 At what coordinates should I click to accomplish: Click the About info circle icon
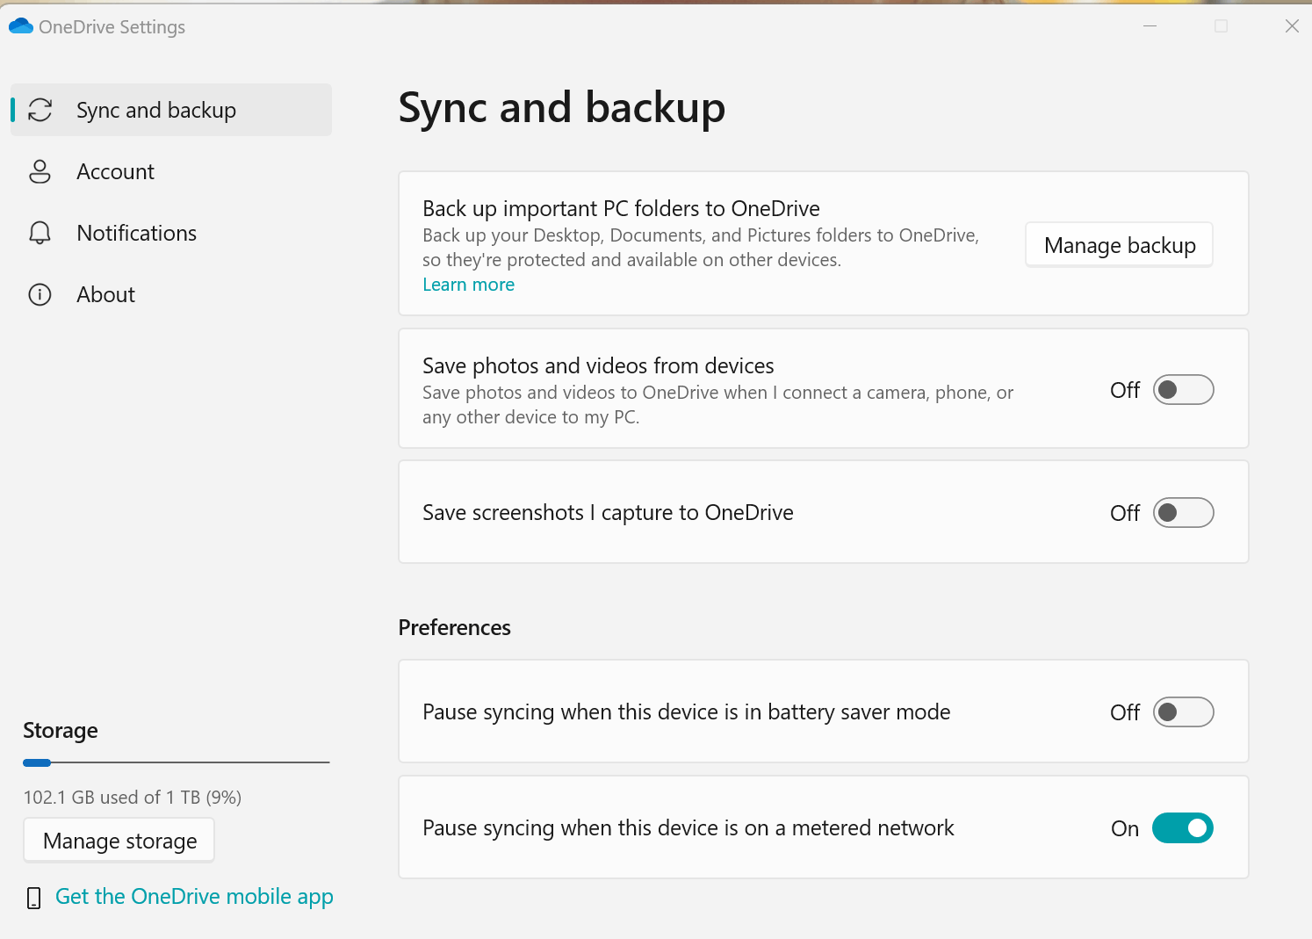40,294
